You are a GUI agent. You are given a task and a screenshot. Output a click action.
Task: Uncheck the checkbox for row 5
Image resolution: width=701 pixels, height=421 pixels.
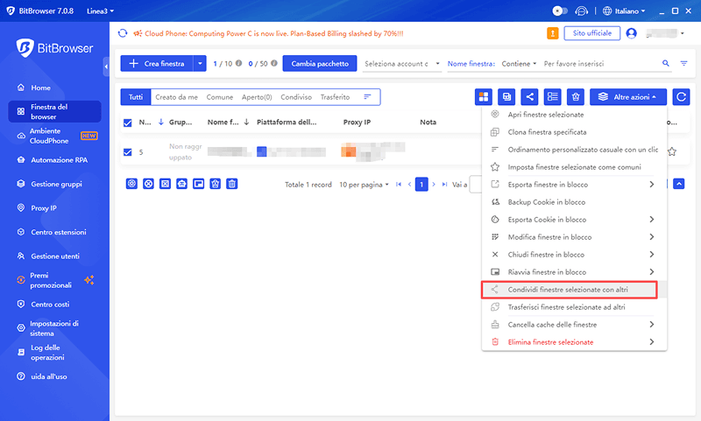(x=128, y=151)
